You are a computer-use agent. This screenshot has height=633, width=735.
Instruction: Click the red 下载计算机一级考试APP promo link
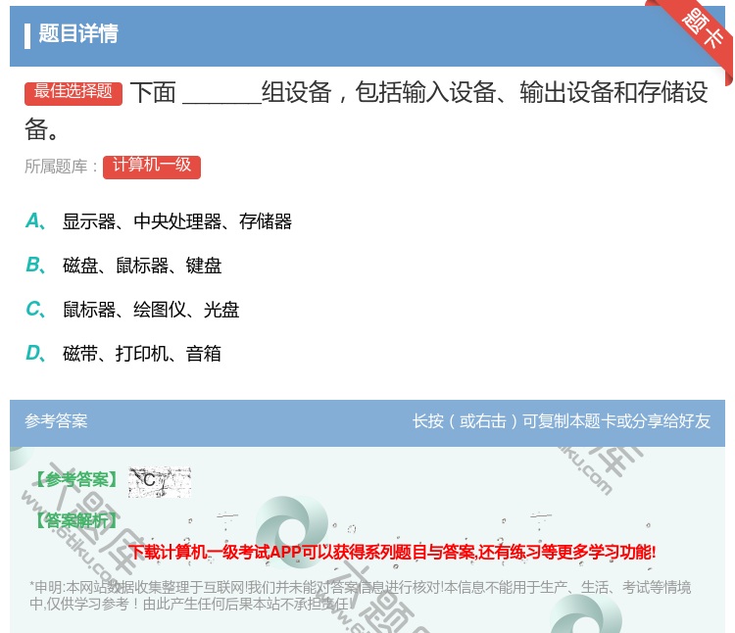click(392, 552)
